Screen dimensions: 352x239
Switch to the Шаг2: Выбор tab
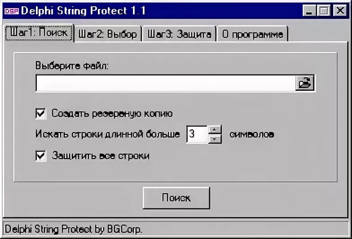pyautogui.click(x=108, y=34)
